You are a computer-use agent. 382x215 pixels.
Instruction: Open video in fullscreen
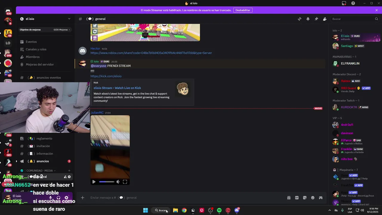point(125,182)
